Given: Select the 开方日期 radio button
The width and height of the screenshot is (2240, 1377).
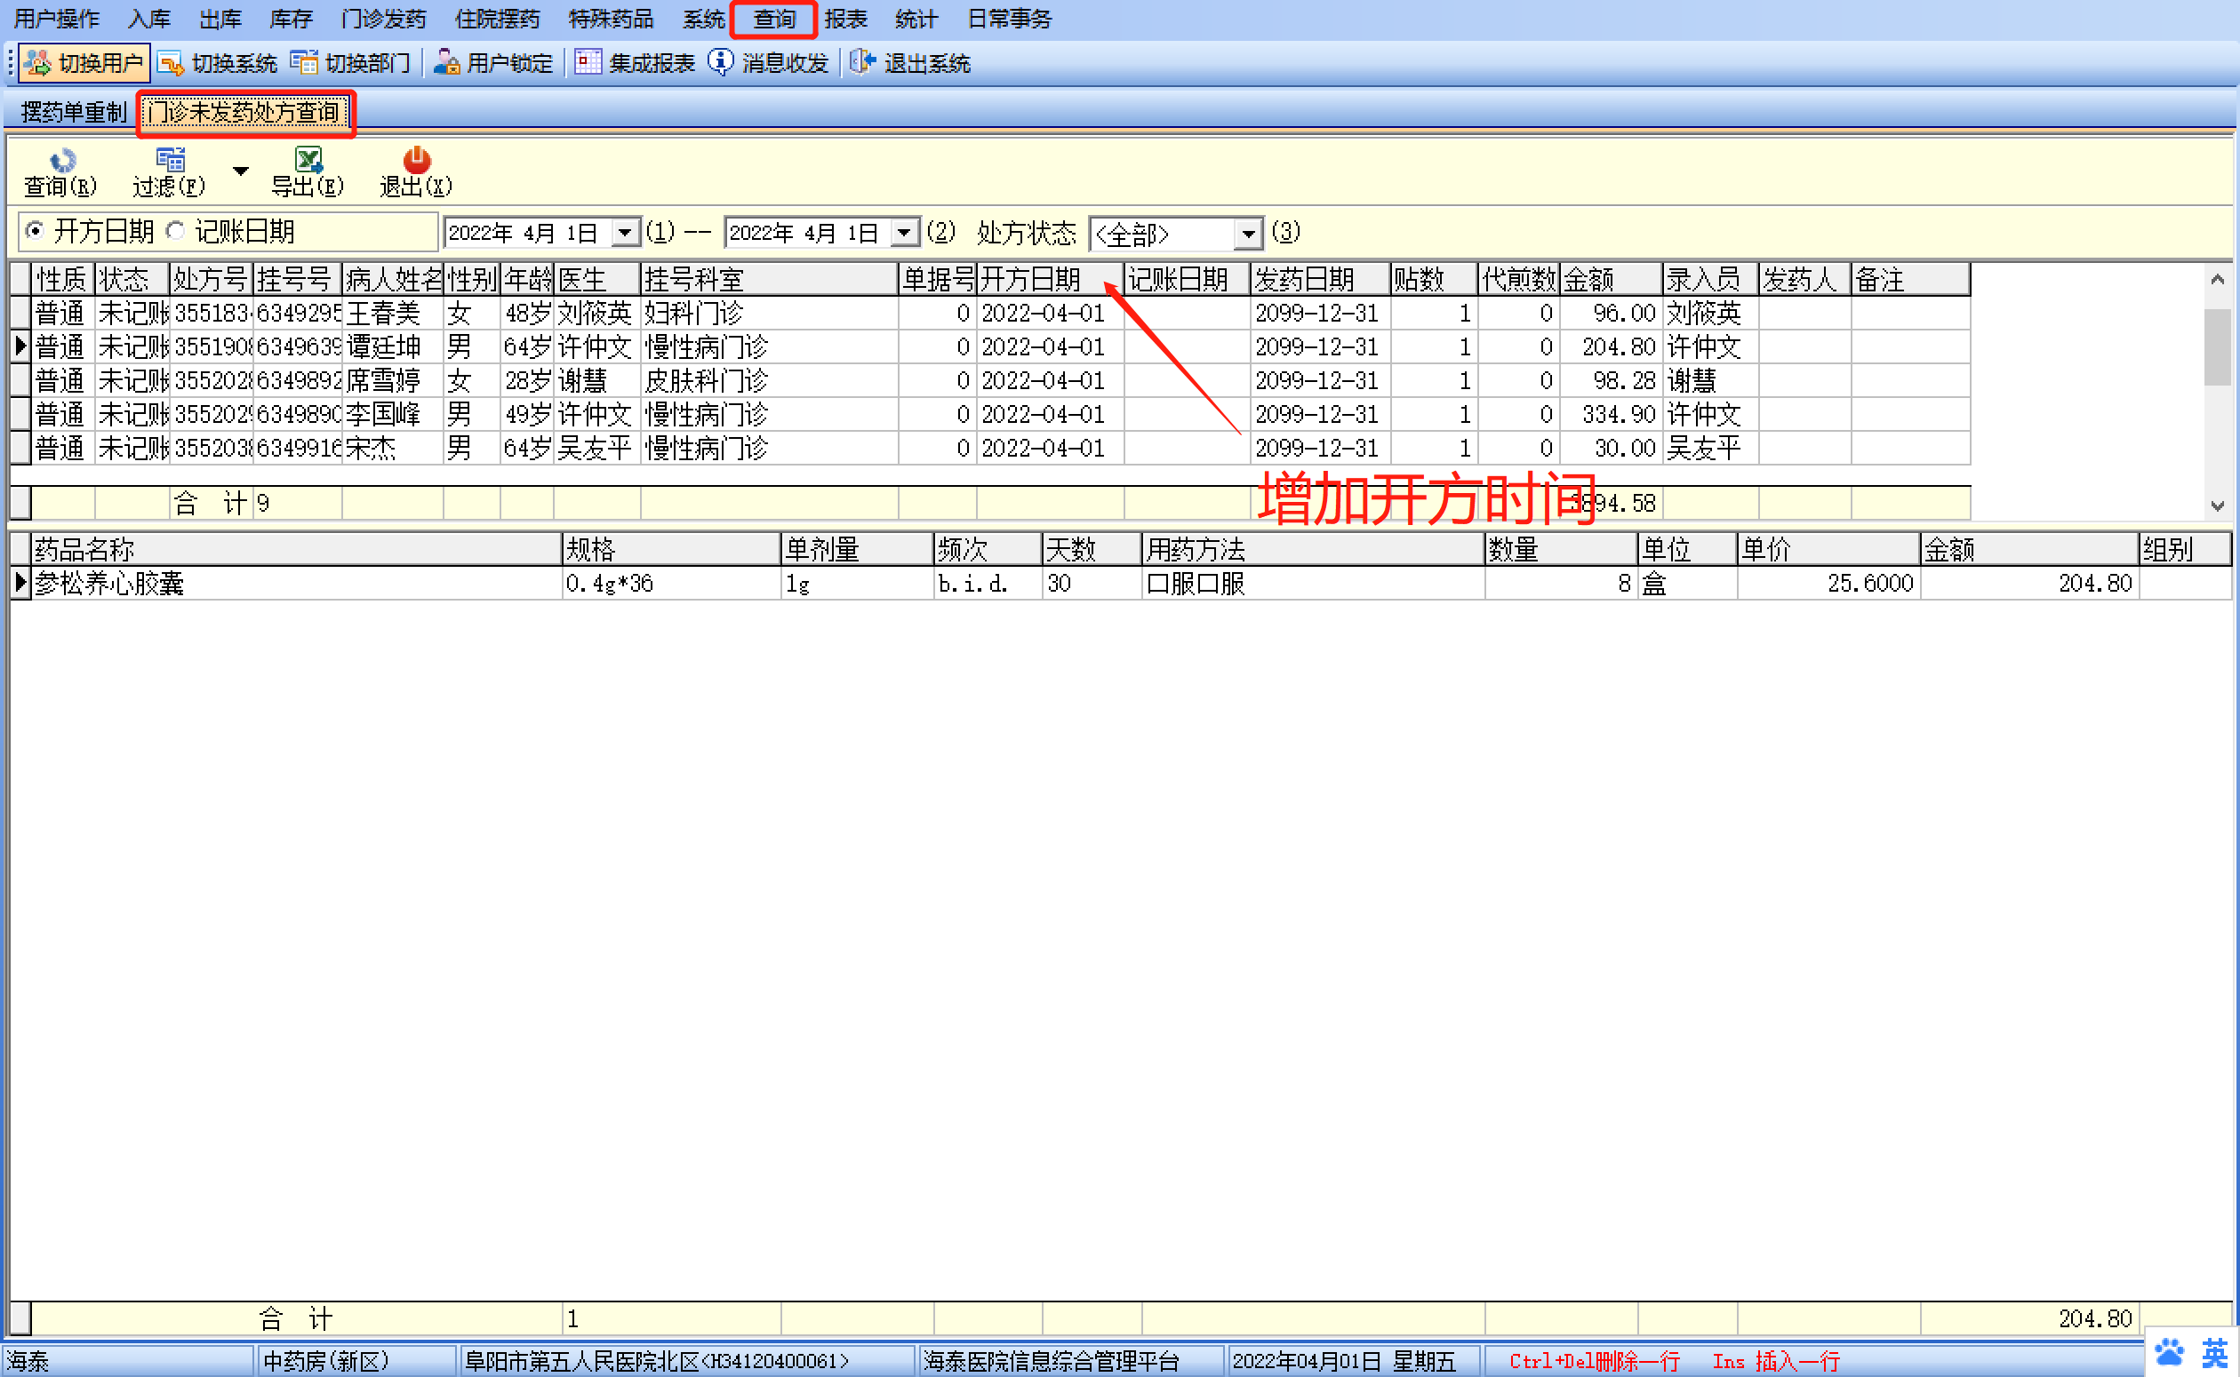Looking at the screenshot, I should point(35,231).
